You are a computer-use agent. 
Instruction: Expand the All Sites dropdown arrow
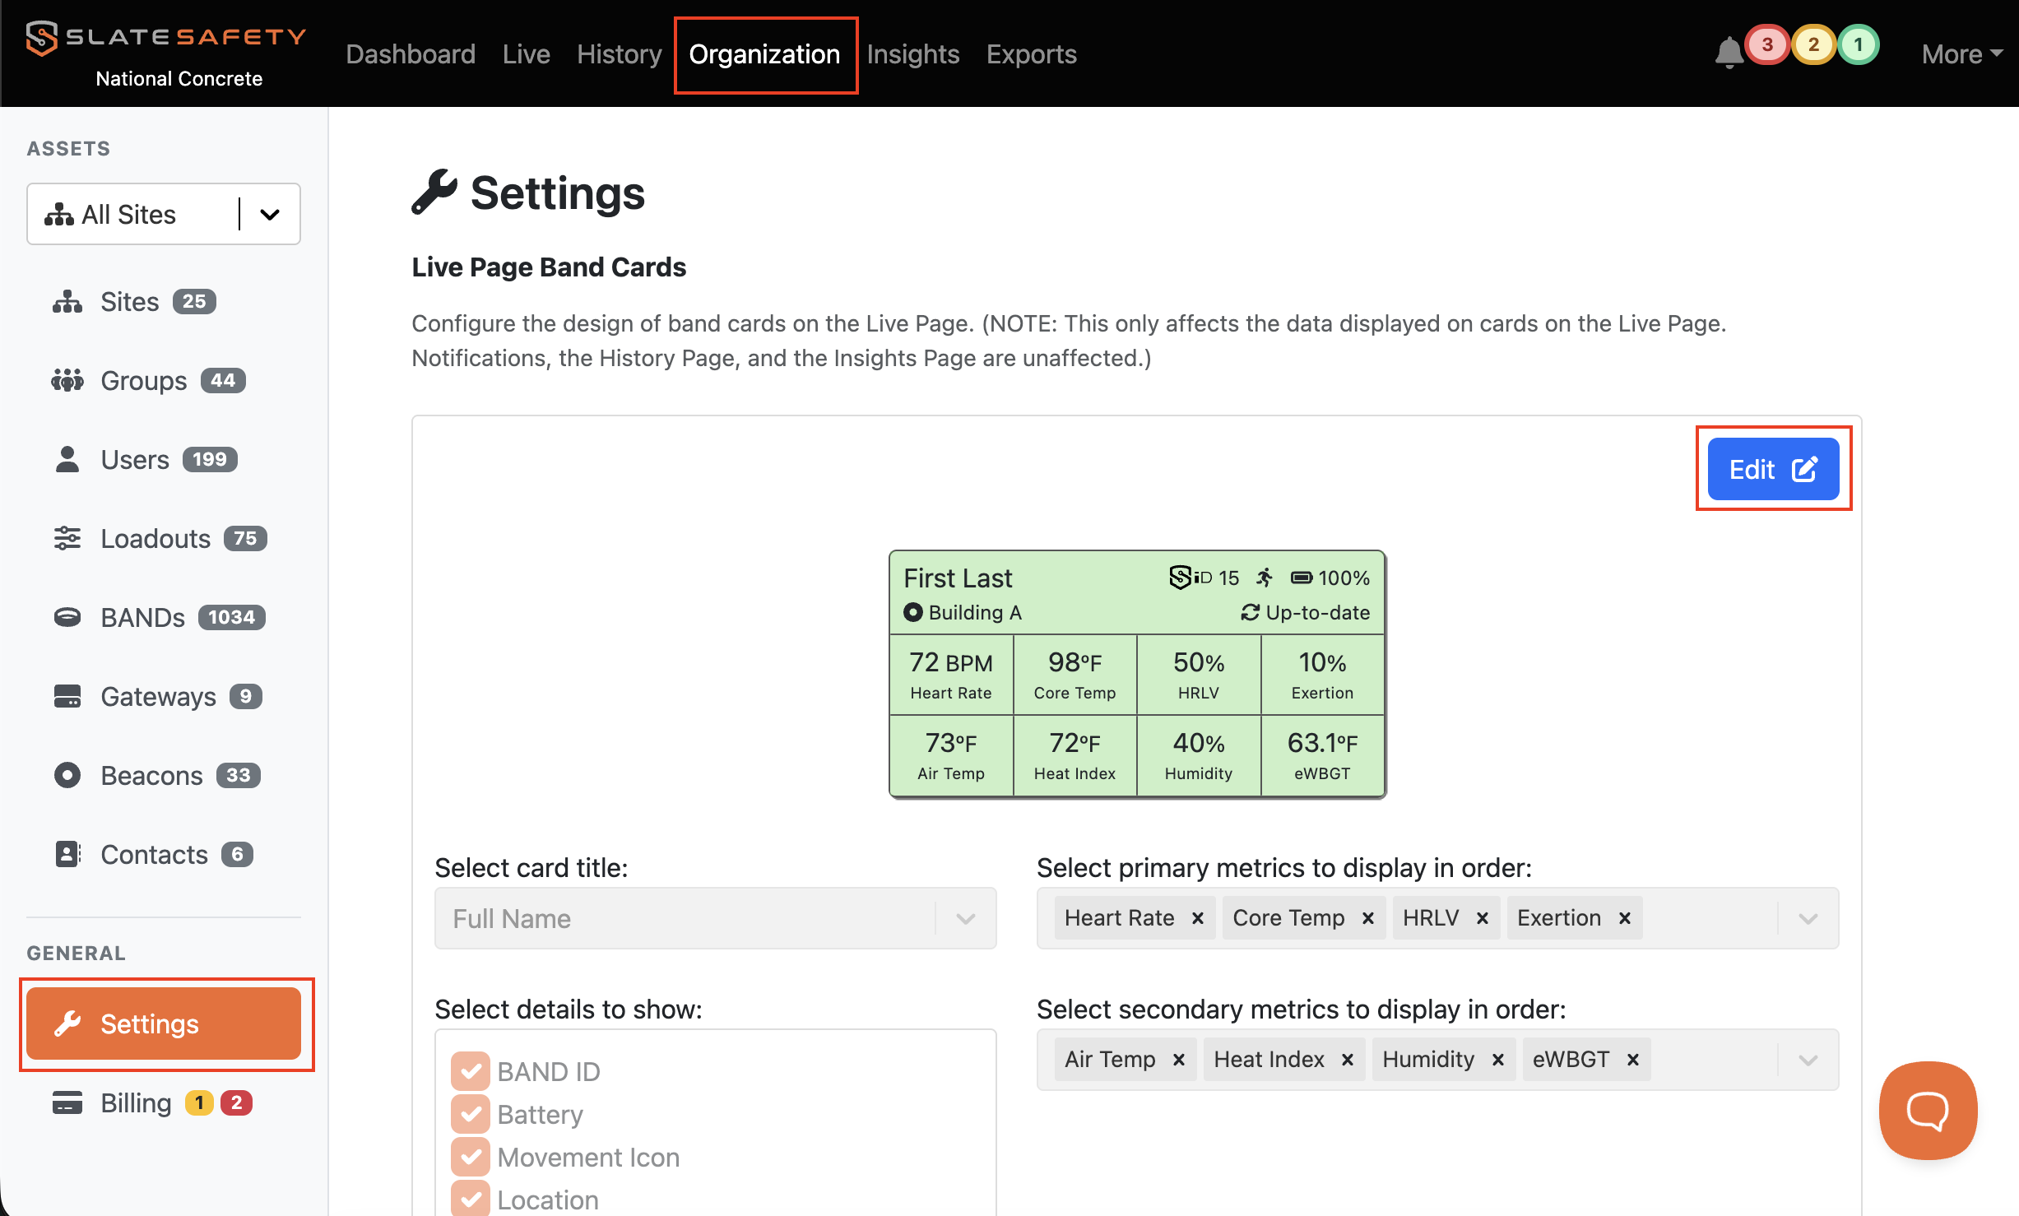[x=270, y=215]
